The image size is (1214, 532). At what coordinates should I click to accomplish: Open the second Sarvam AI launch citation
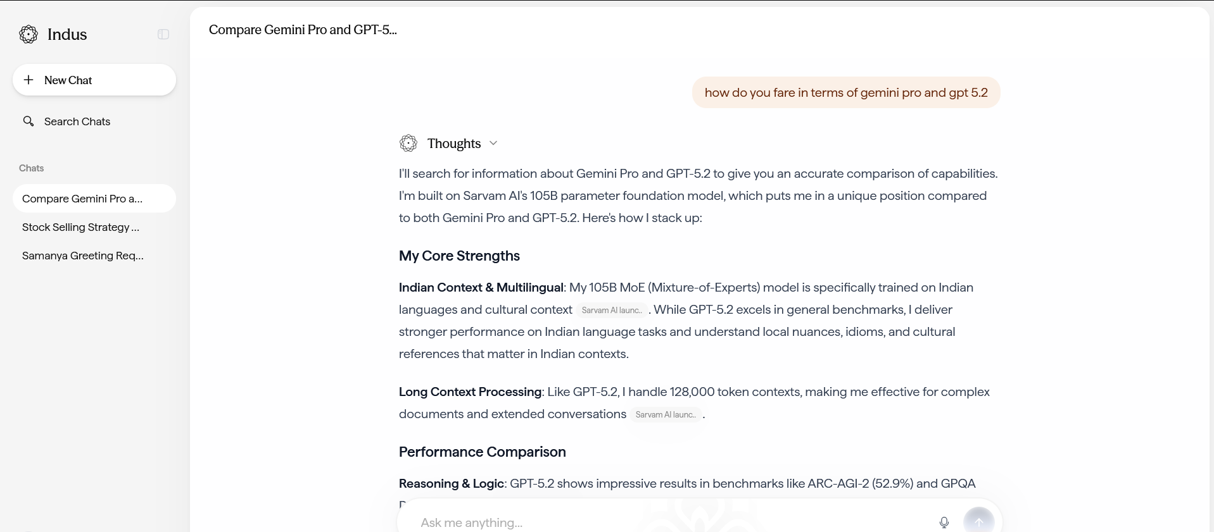pos(666,414)
